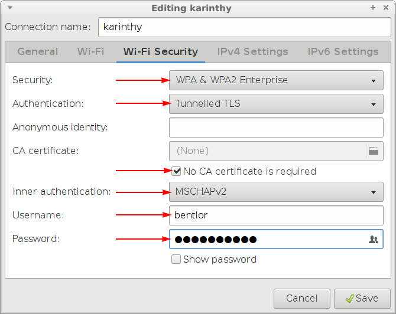Toggle No CA certificate is required
The width and height of the screenshot is (396, 314).
176,172
